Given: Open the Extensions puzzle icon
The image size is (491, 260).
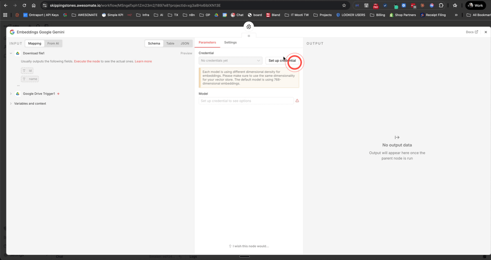Looking at the screenshot, I should tap(441, 6).
